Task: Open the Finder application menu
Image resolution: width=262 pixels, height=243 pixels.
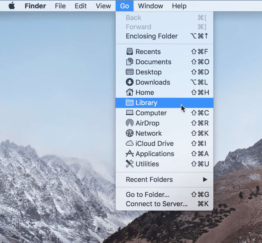Action: [x=35, y=6]
